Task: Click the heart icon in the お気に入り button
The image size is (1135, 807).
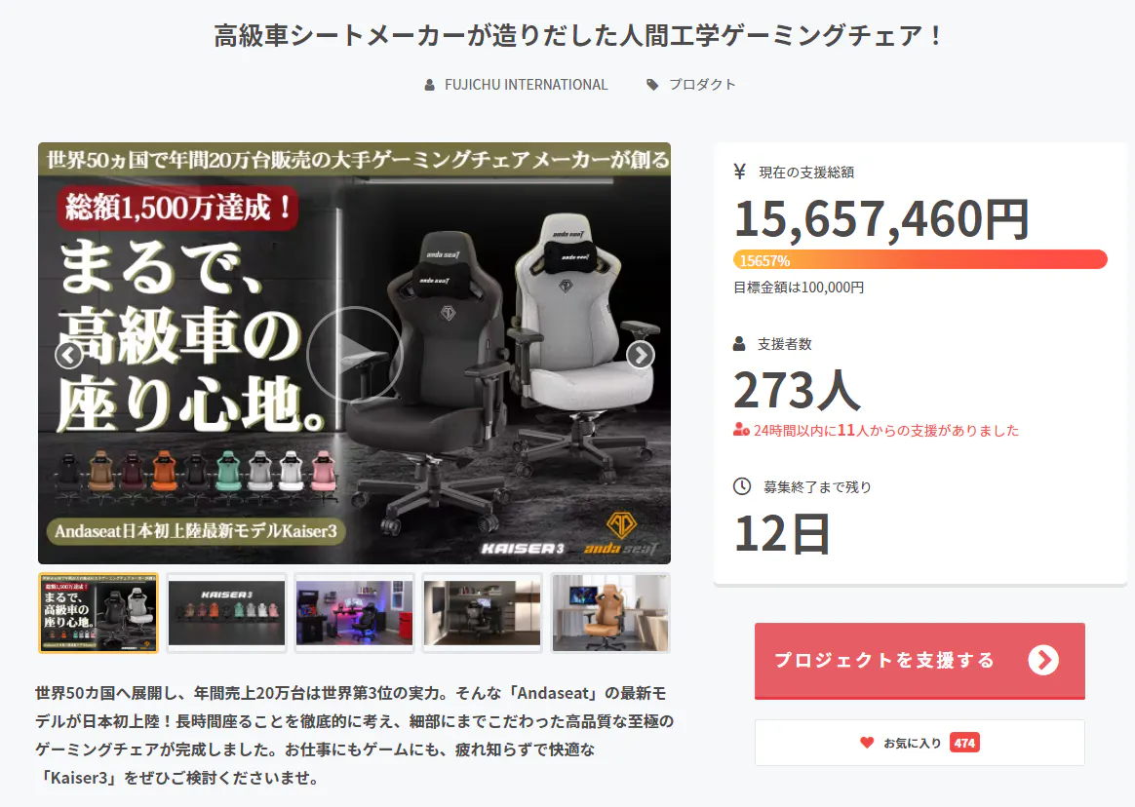Action: pyautogui.click(x=867, y=743)
